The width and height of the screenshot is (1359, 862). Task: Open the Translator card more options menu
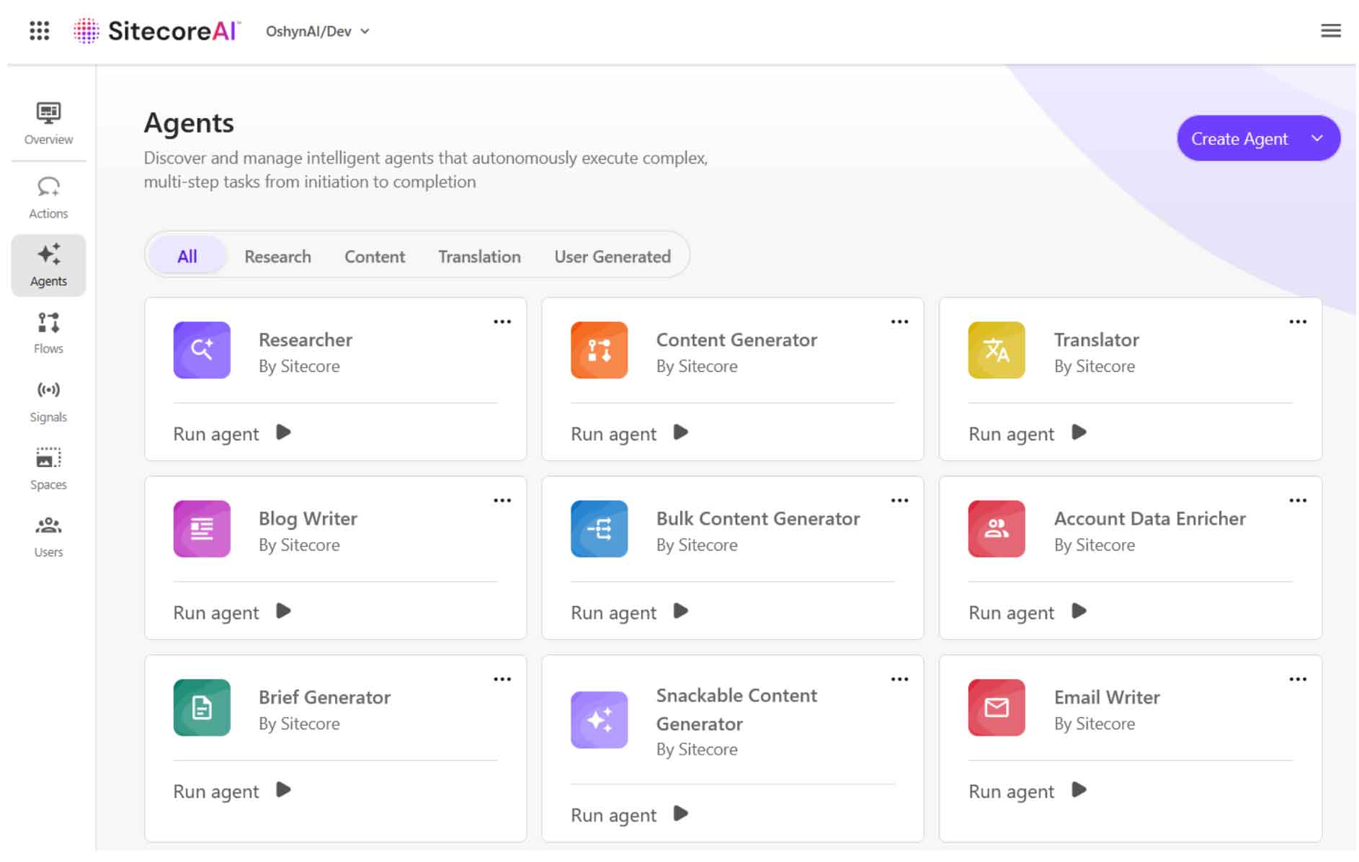(x=1297, y=322)
